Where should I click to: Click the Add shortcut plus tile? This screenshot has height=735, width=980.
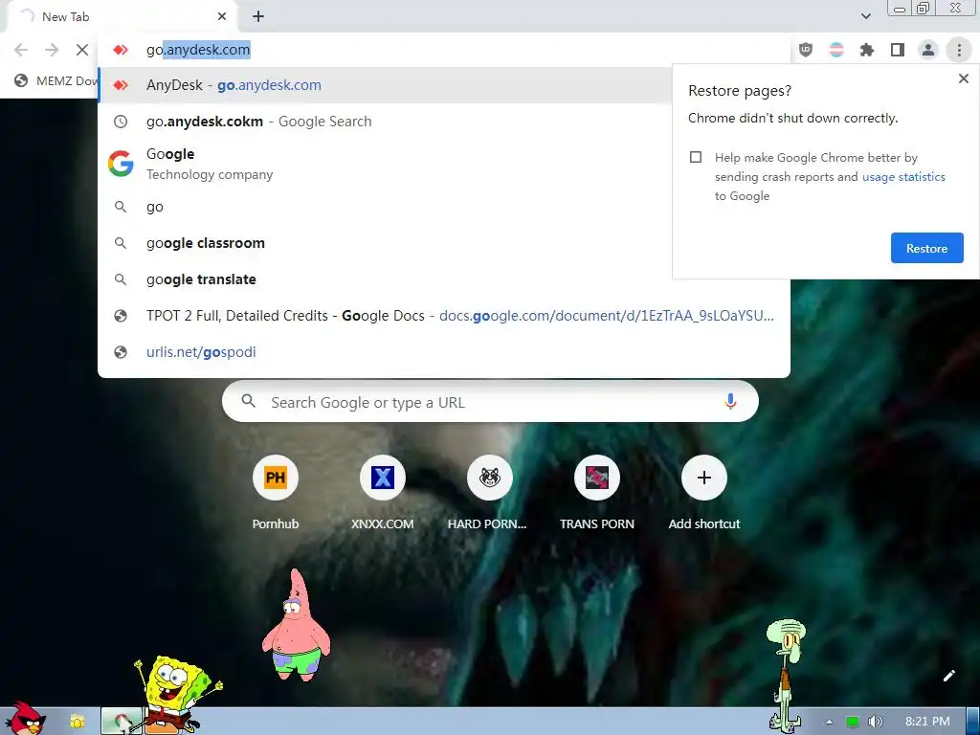tap(704, 478)
